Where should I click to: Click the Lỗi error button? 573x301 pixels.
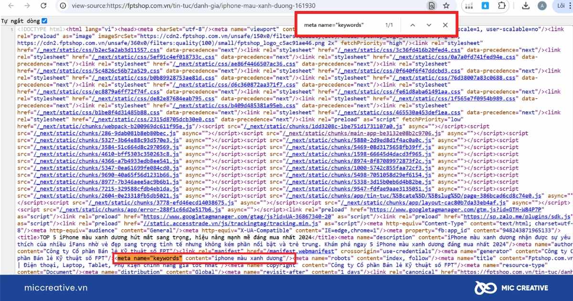pyautogui.click(x=561, y=6)
